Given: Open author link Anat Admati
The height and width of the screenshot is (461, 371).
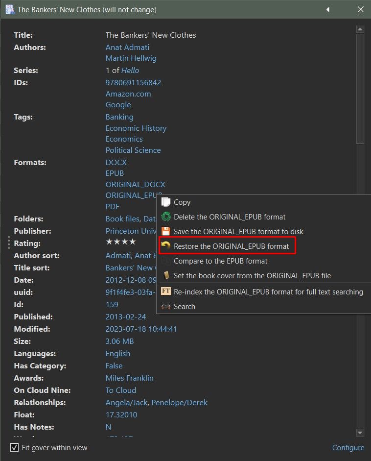Looking at the screenshot, I should [127, 48].
